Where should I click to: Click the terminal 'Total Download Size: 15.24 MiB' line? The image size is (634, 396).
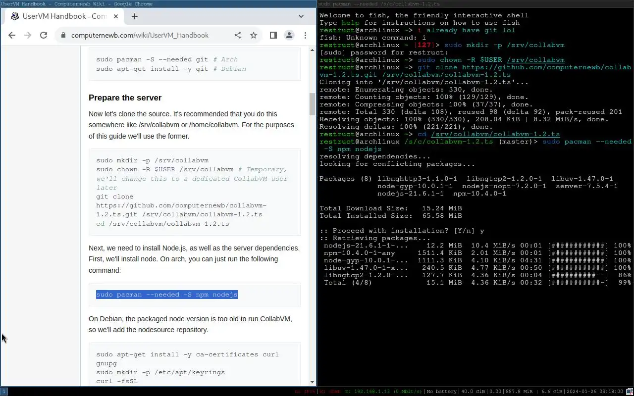(390, 208)
